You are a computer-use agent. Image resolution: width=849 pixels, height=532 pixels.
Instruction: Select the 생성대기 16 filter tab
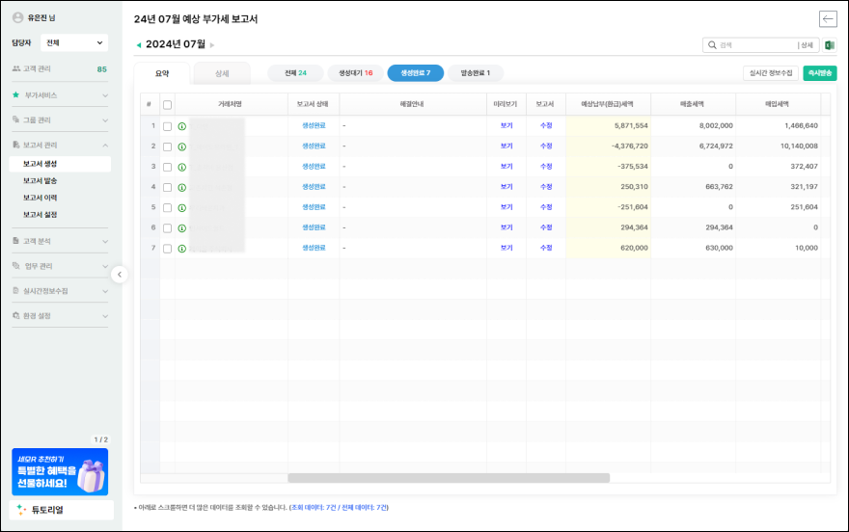pyautogui.click(x=355, y=73)
